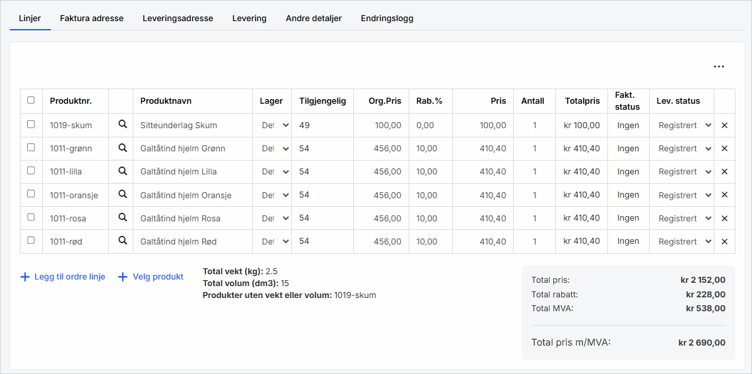Click Legg til ordre linje

(x=63, y=277)
